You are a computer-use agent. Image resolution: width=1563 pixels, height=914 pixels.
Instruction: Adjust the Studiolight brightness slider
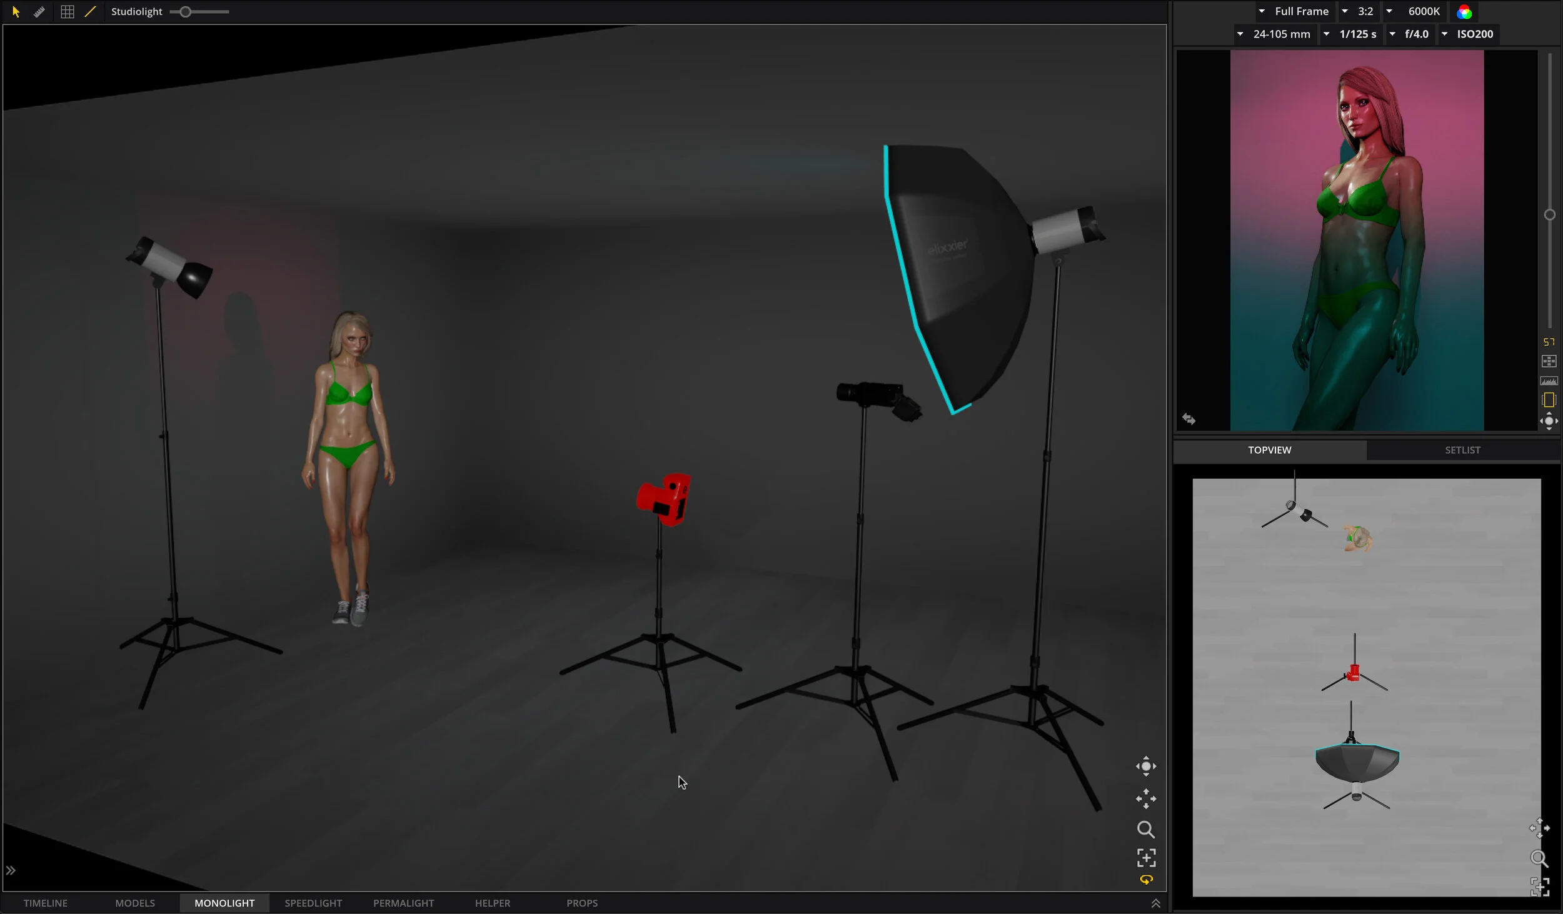185,11
